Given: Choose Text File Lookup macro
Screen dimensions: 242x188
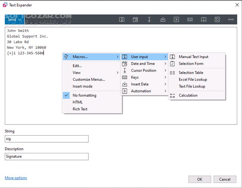Looking at the screenshot, I should (197, 86).
